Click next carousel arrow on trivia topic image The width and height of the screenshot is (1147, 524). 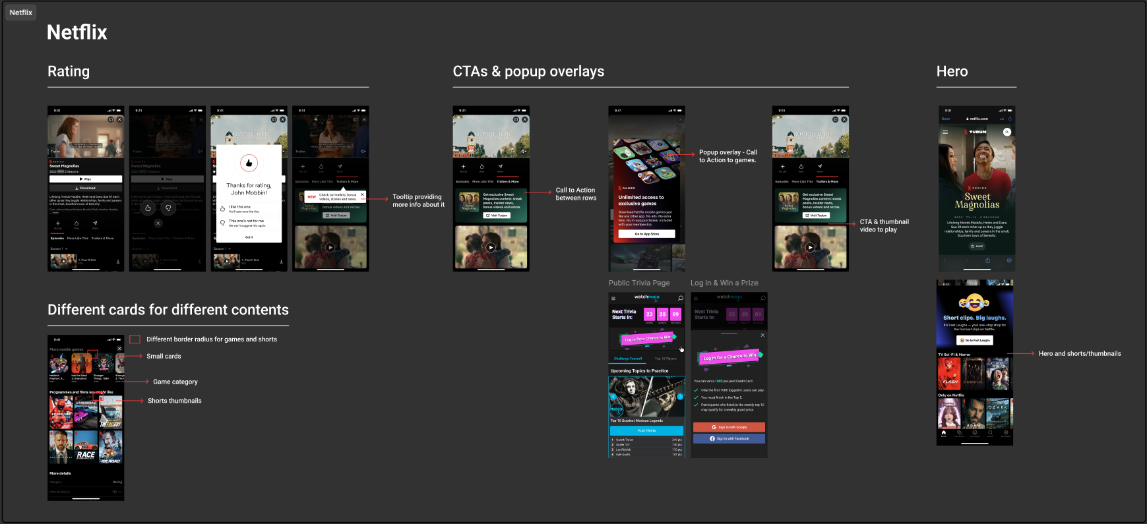680,397
